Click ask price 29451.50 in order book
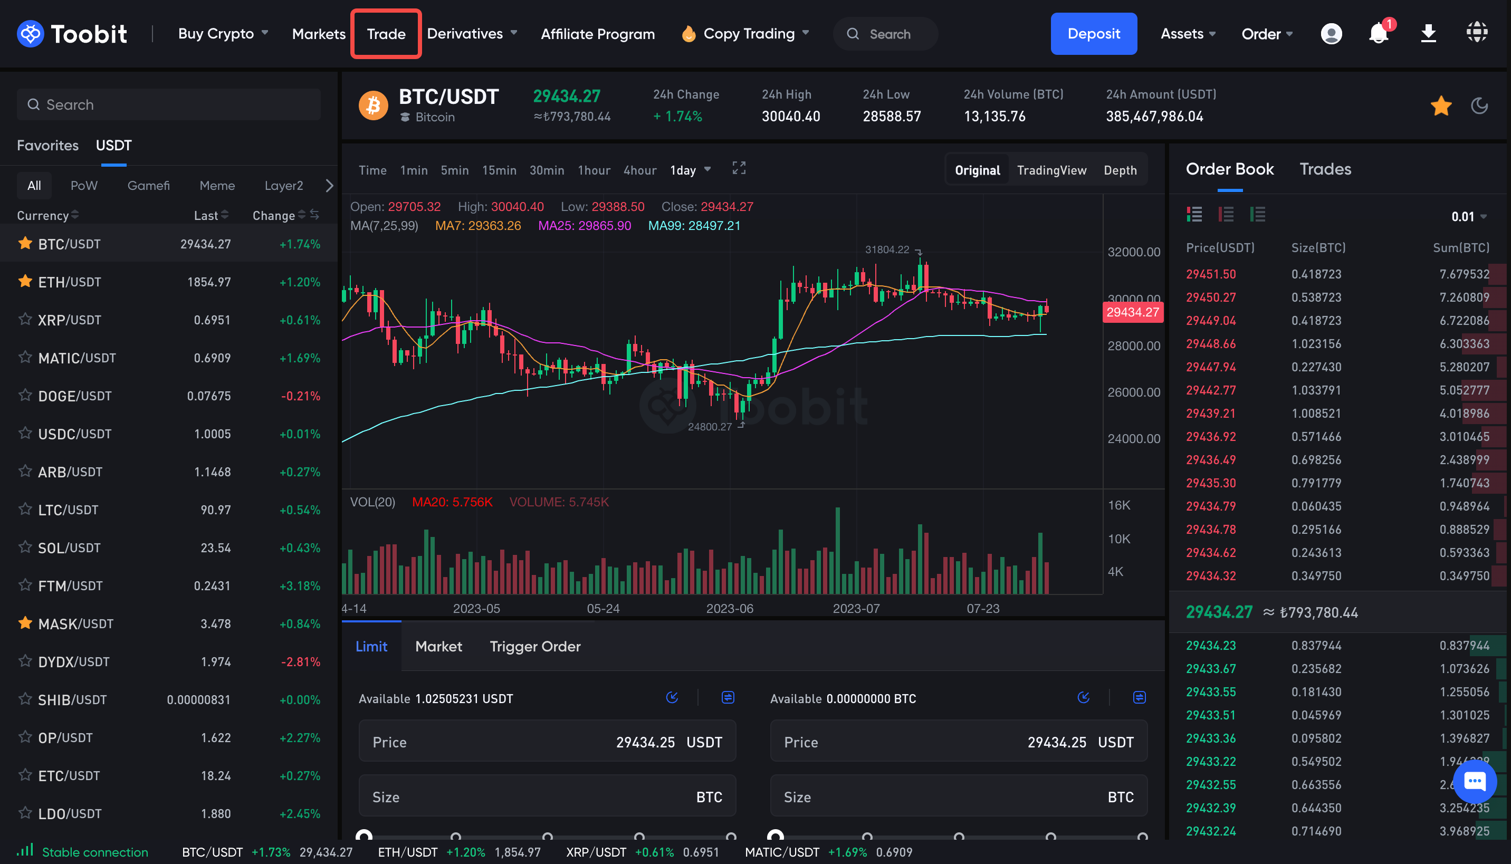 1211,274
